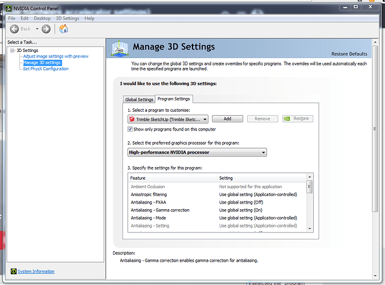Toggle Show only programs found on this computer
The width and height of the screenshot is (385, 285).
[x=130, y=129]
